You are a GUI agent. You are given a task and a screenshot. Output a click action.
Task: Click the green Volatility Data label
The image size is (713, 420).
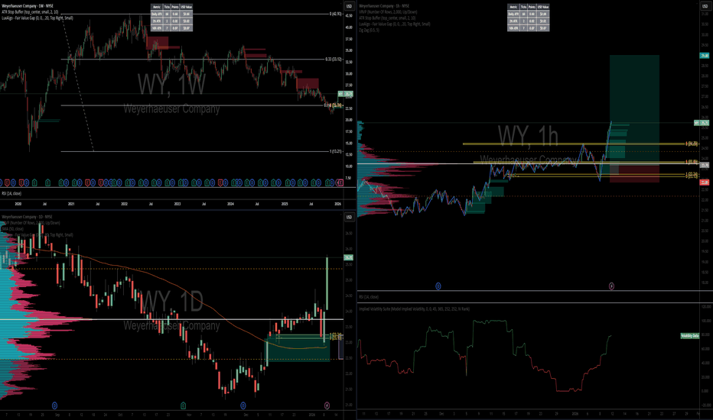pyautogui.click(x=689, y=336)
